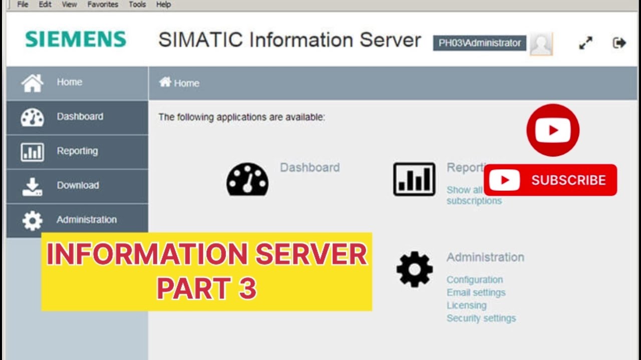Open Dashboard from the sidebar
This screenshot has width=641, height=360.
pos(77,117)
